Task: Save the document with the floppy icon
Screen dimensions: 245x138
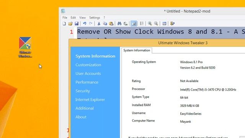Action: pyautogui.click(x=77, y=24)
